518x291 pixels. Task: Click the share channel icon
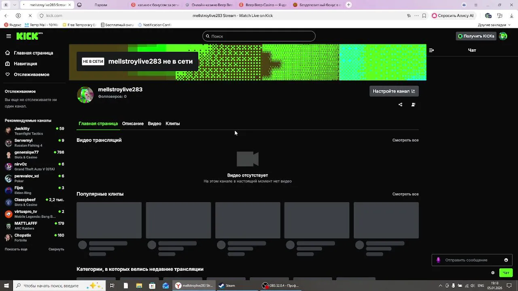(400, 105)
